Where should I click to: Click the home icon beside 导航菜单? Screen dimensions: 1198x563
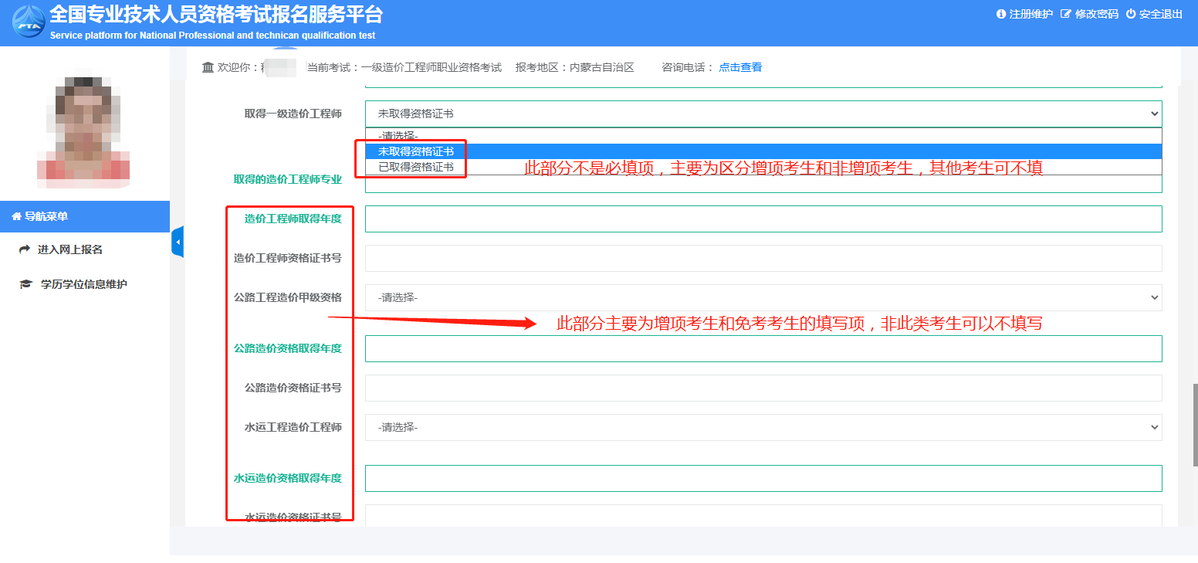point(16,217)
